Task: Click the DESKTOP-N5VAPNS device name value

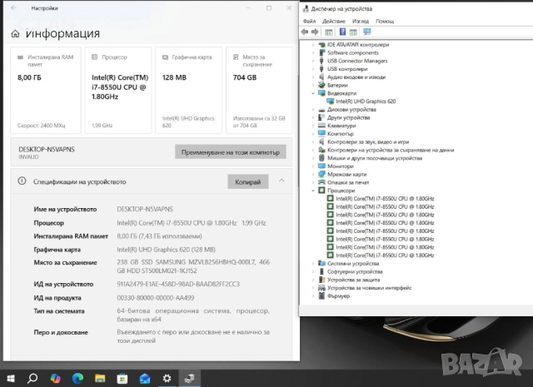Action: click(145, 209)
